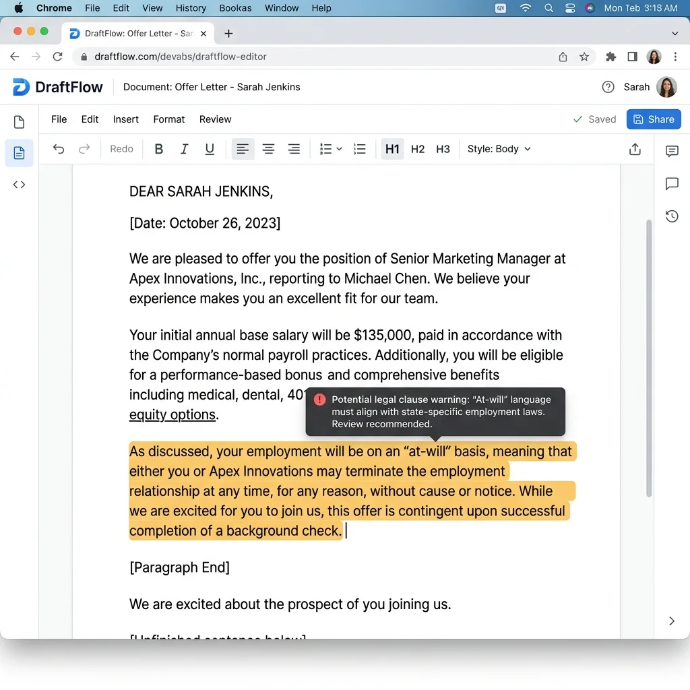Click the help question mark icon
The image size is (690, 690).
pos(608,87)
